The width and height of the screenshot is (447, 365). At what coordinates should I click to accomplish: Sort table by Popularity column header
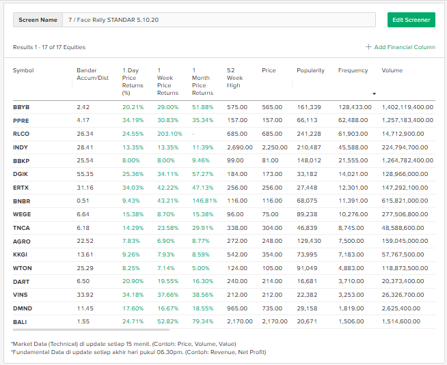[310, 71]
